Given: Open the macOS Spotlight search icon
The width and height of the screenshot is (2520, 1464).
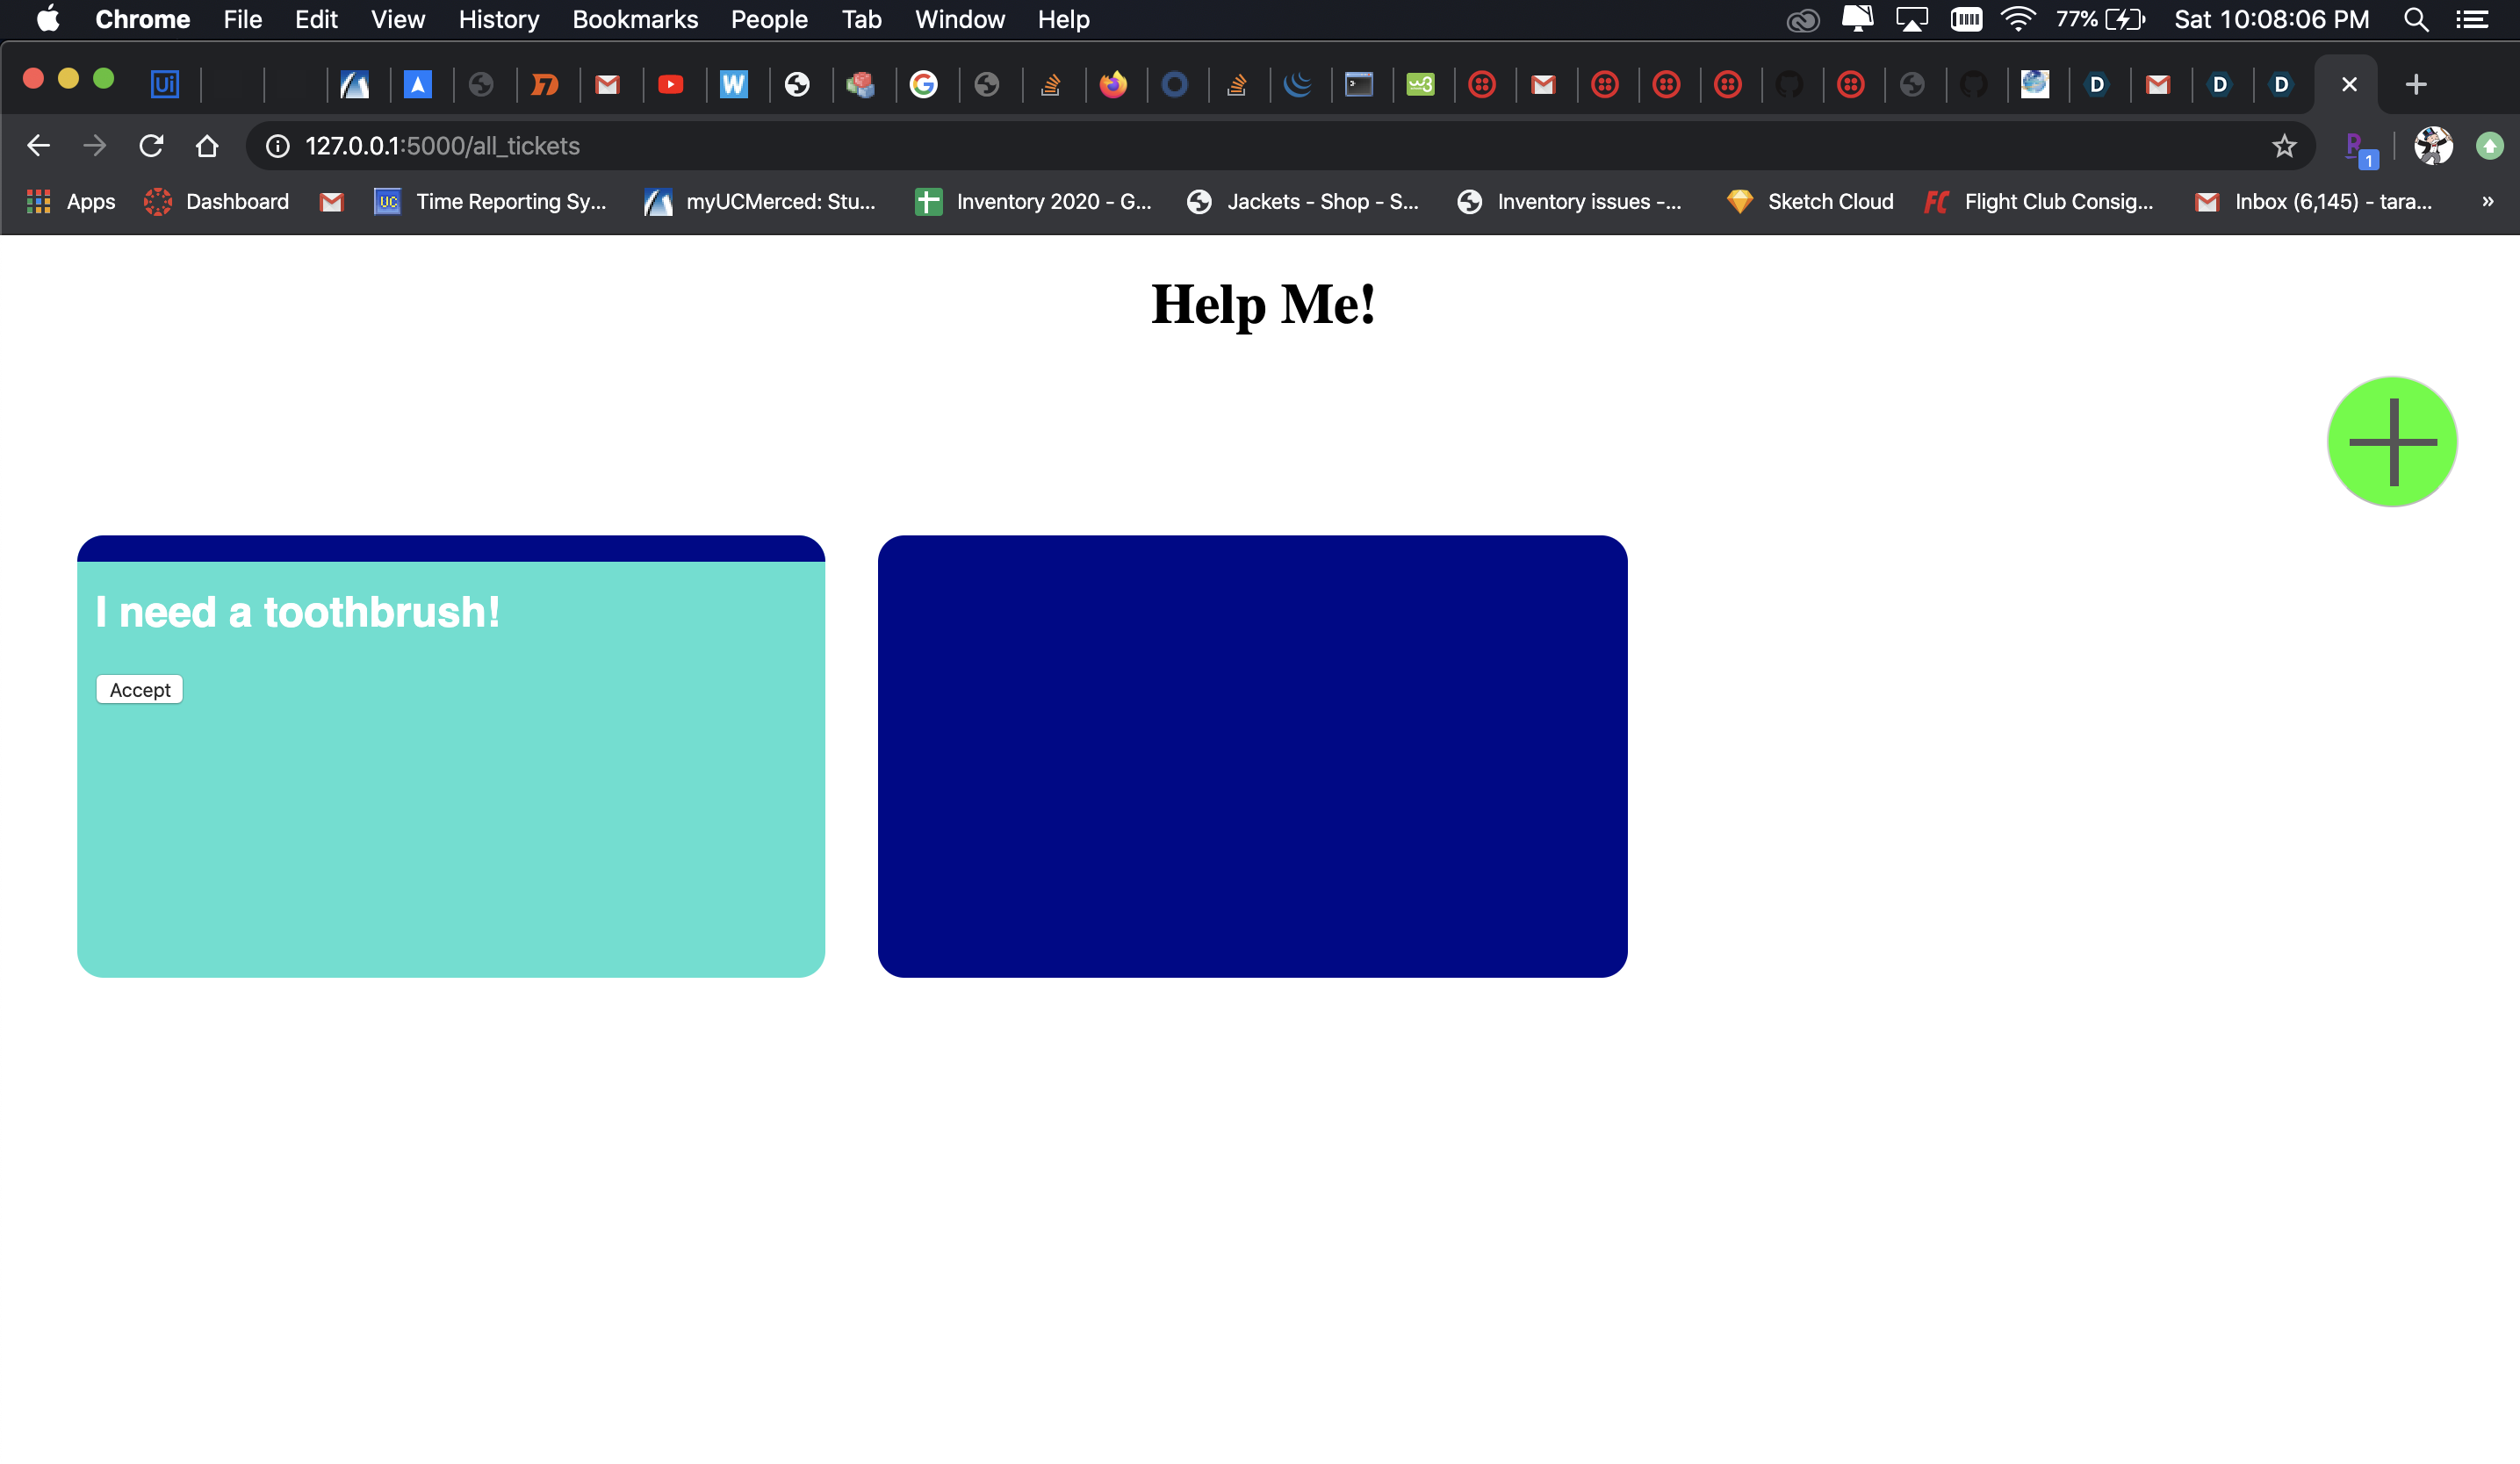Looking at the screenshot, I should [2415, 20].
